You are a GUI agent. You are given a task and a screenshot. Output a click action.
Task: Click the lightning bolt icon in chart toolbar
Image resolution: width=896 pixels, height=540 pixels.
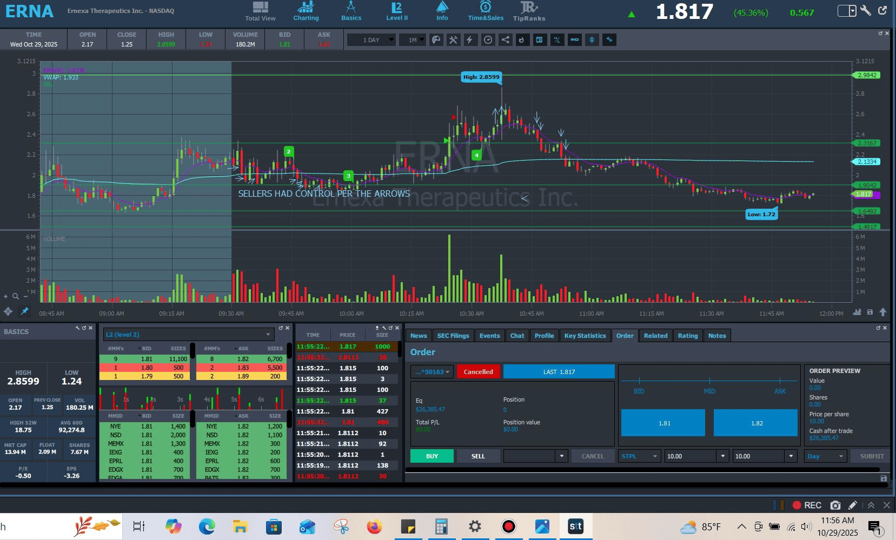[x=470, y=40]
